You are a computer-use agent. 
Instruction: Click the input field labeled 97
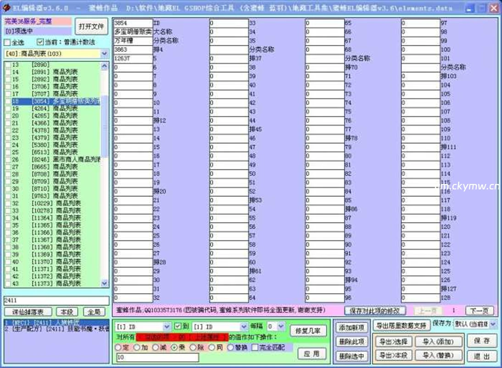[x=421, y=23]
